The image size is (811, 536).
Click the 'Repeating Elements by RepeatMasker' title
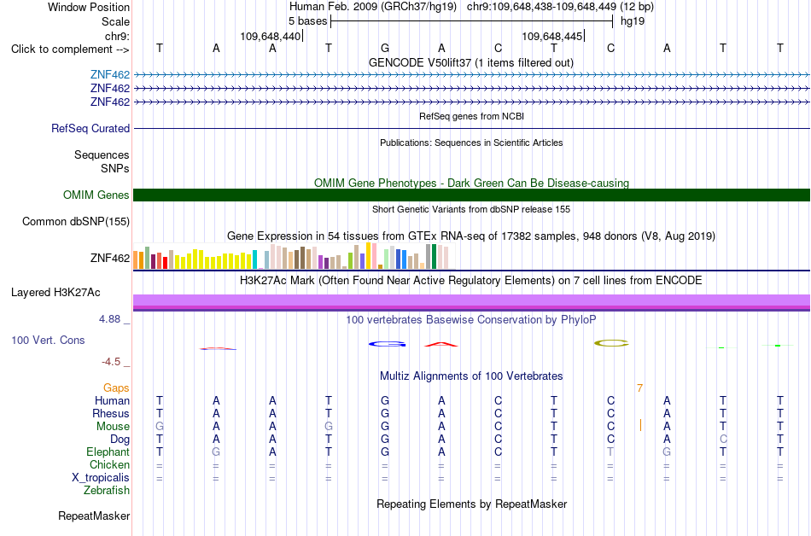click(471, 504)
